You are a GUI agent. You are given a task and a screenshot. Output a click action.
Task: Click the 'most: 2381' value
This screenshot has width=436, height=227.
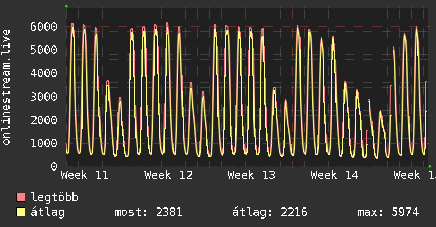[149, 212]
